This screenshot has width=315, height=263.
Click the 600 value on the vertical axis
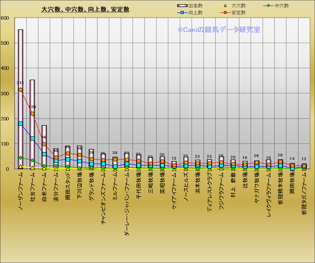(5, 18)
